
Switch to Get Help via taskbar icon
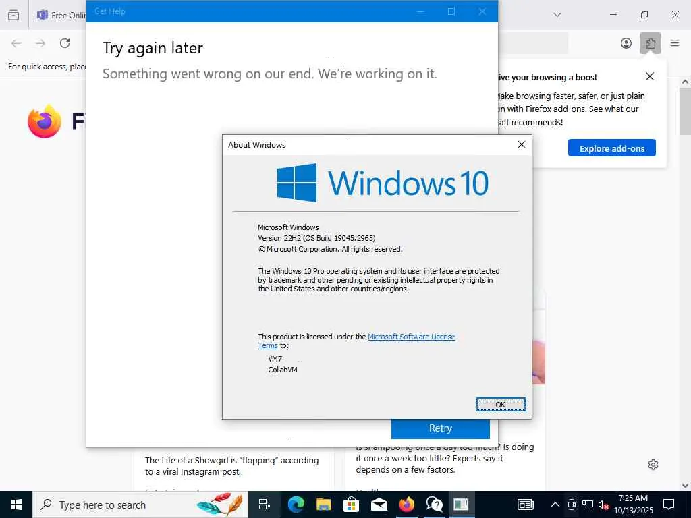[x=434, y=505]
